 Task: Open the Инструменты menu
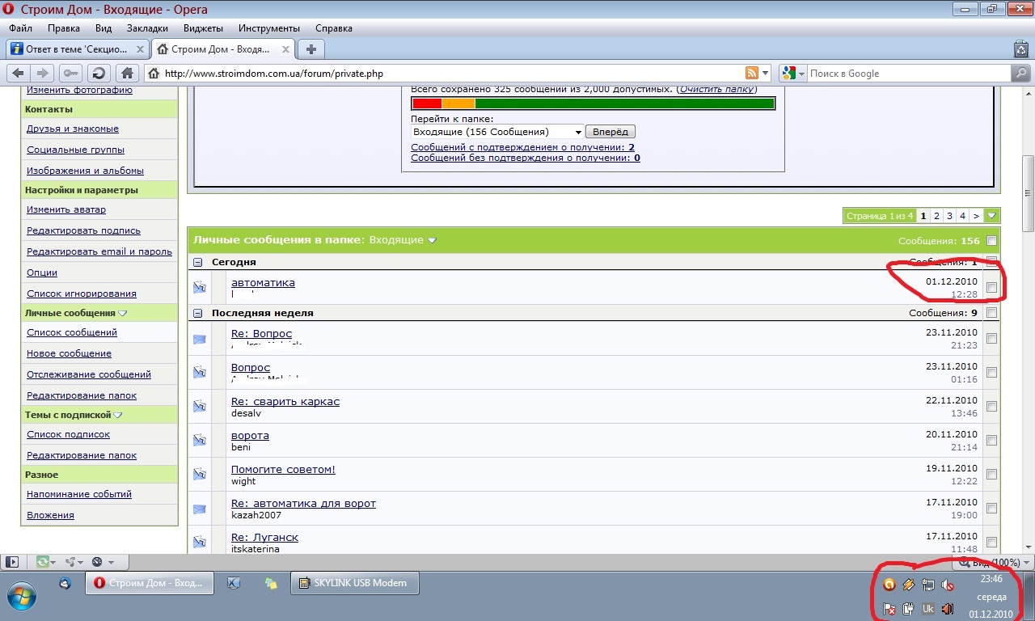click(269, 27)
